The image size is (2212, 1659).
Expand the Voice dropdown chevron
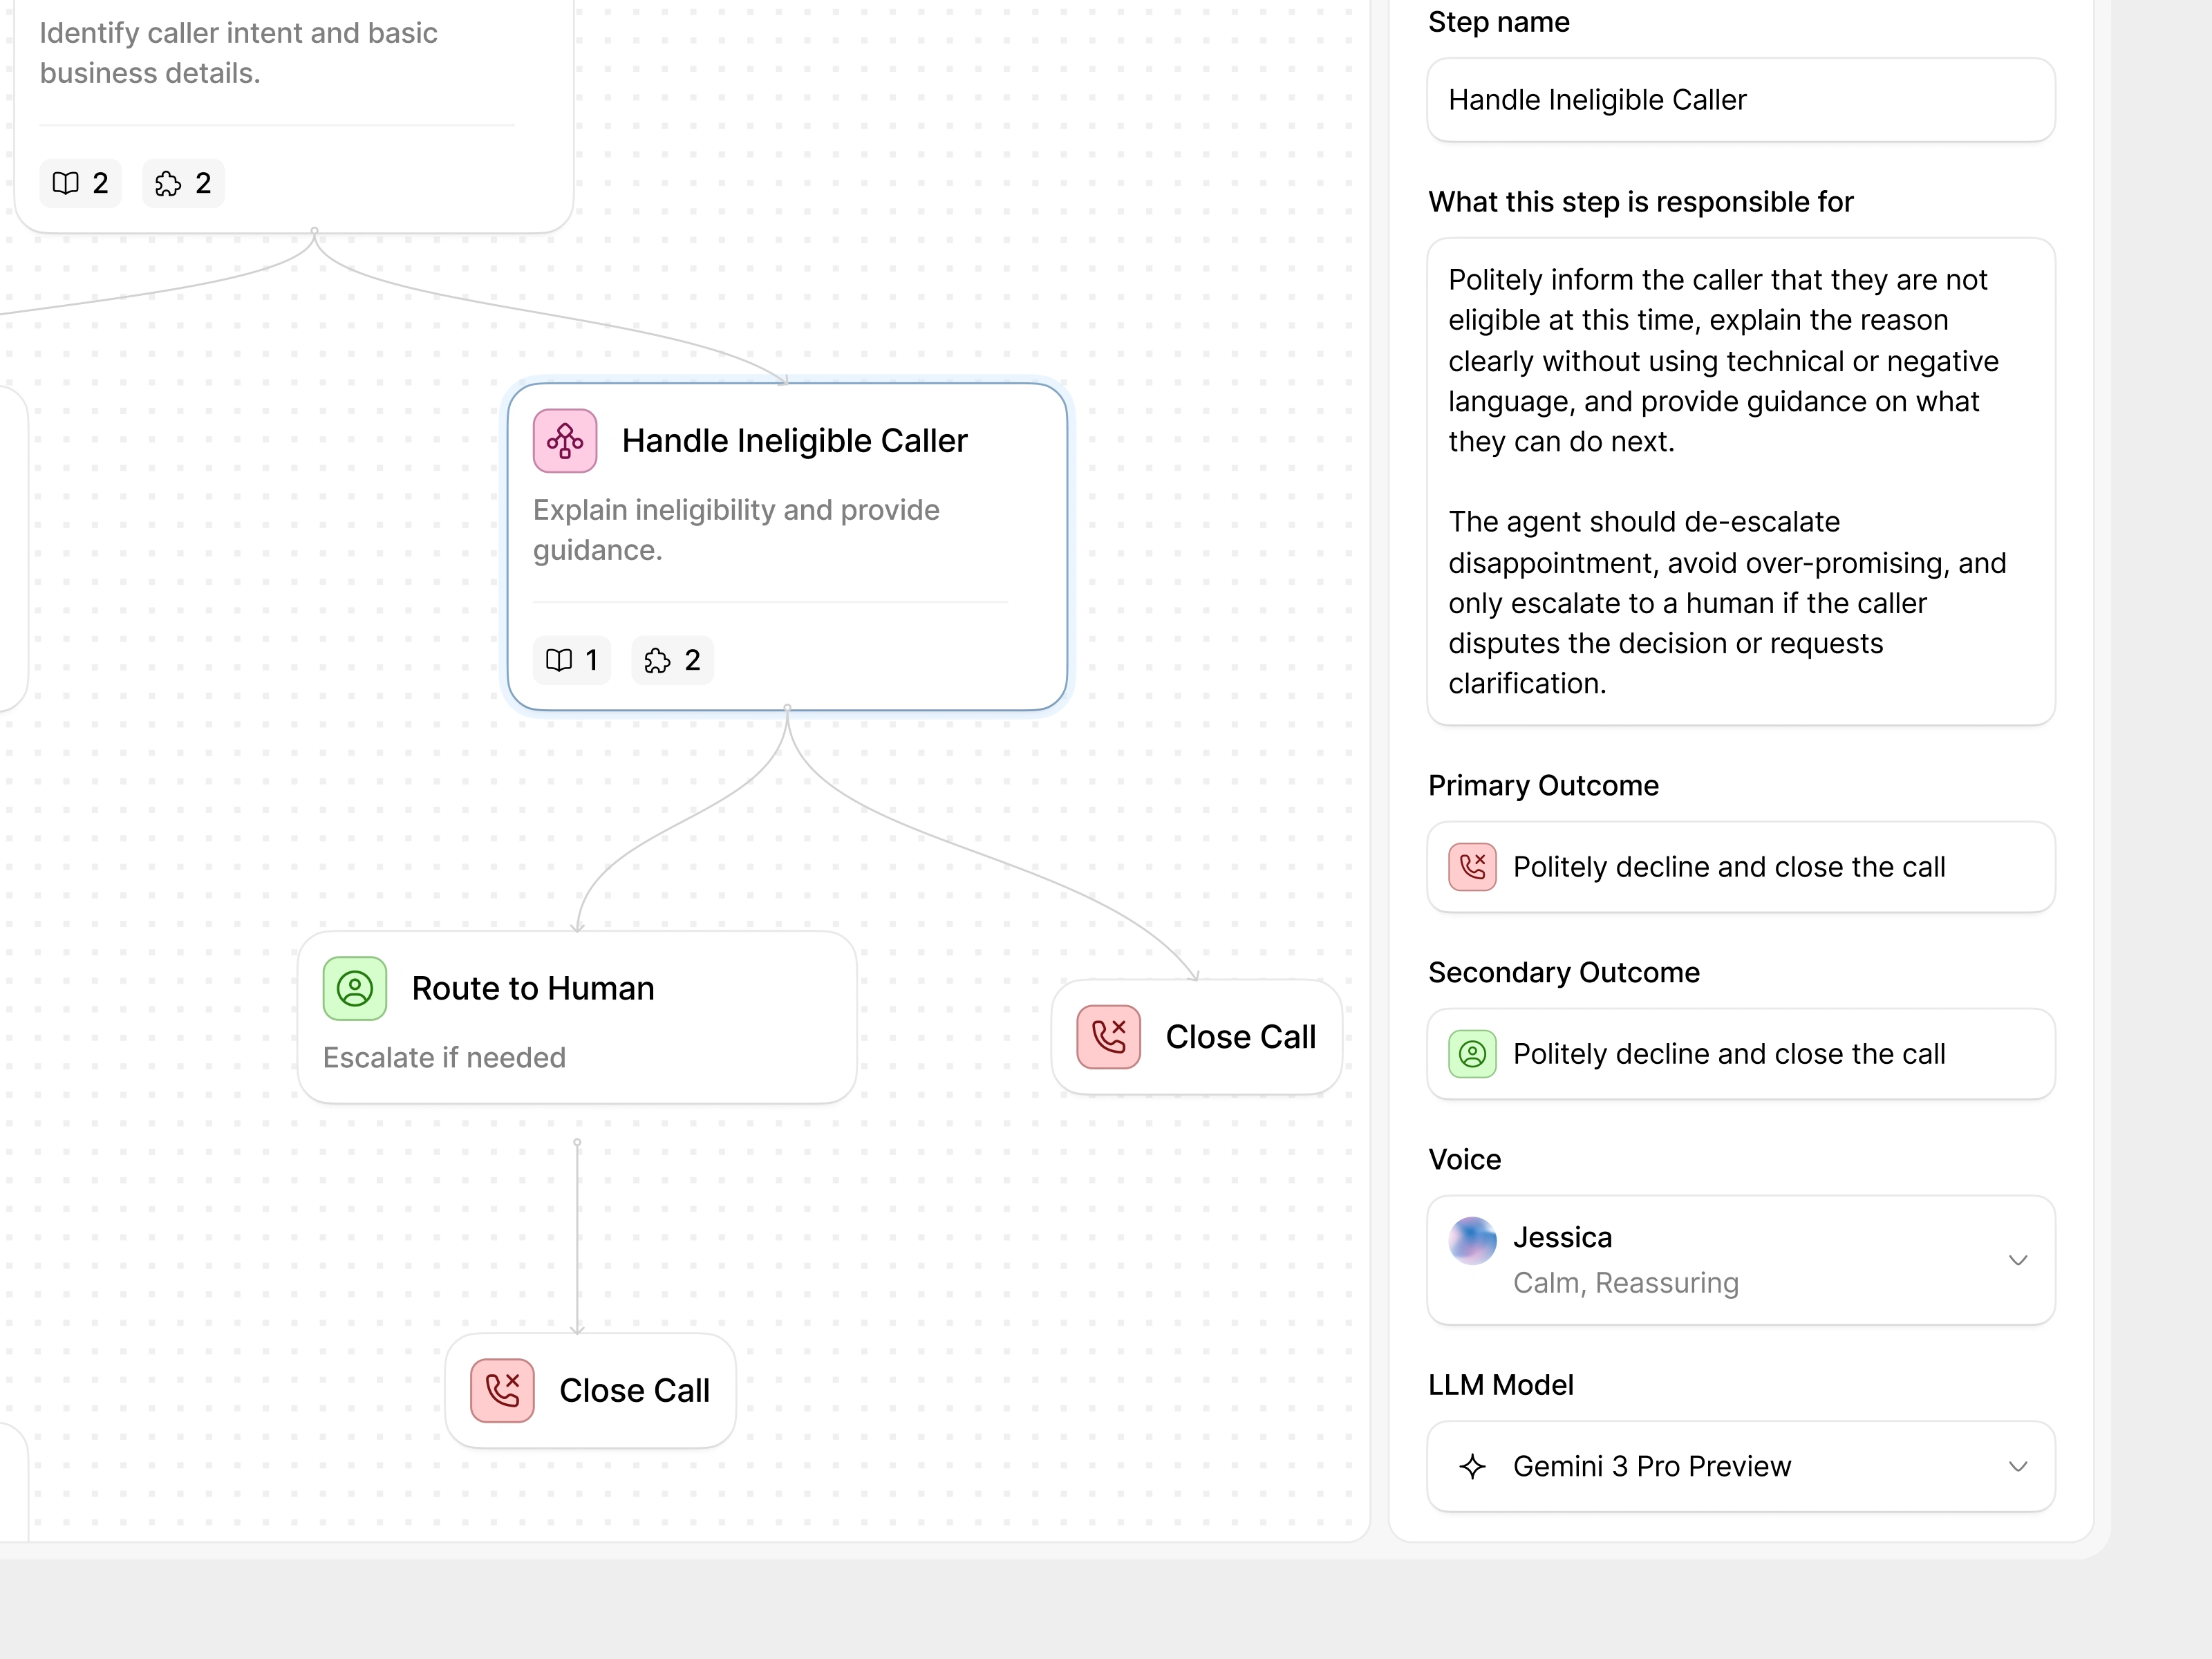pyautogui.click(x=2017, y=1260)
